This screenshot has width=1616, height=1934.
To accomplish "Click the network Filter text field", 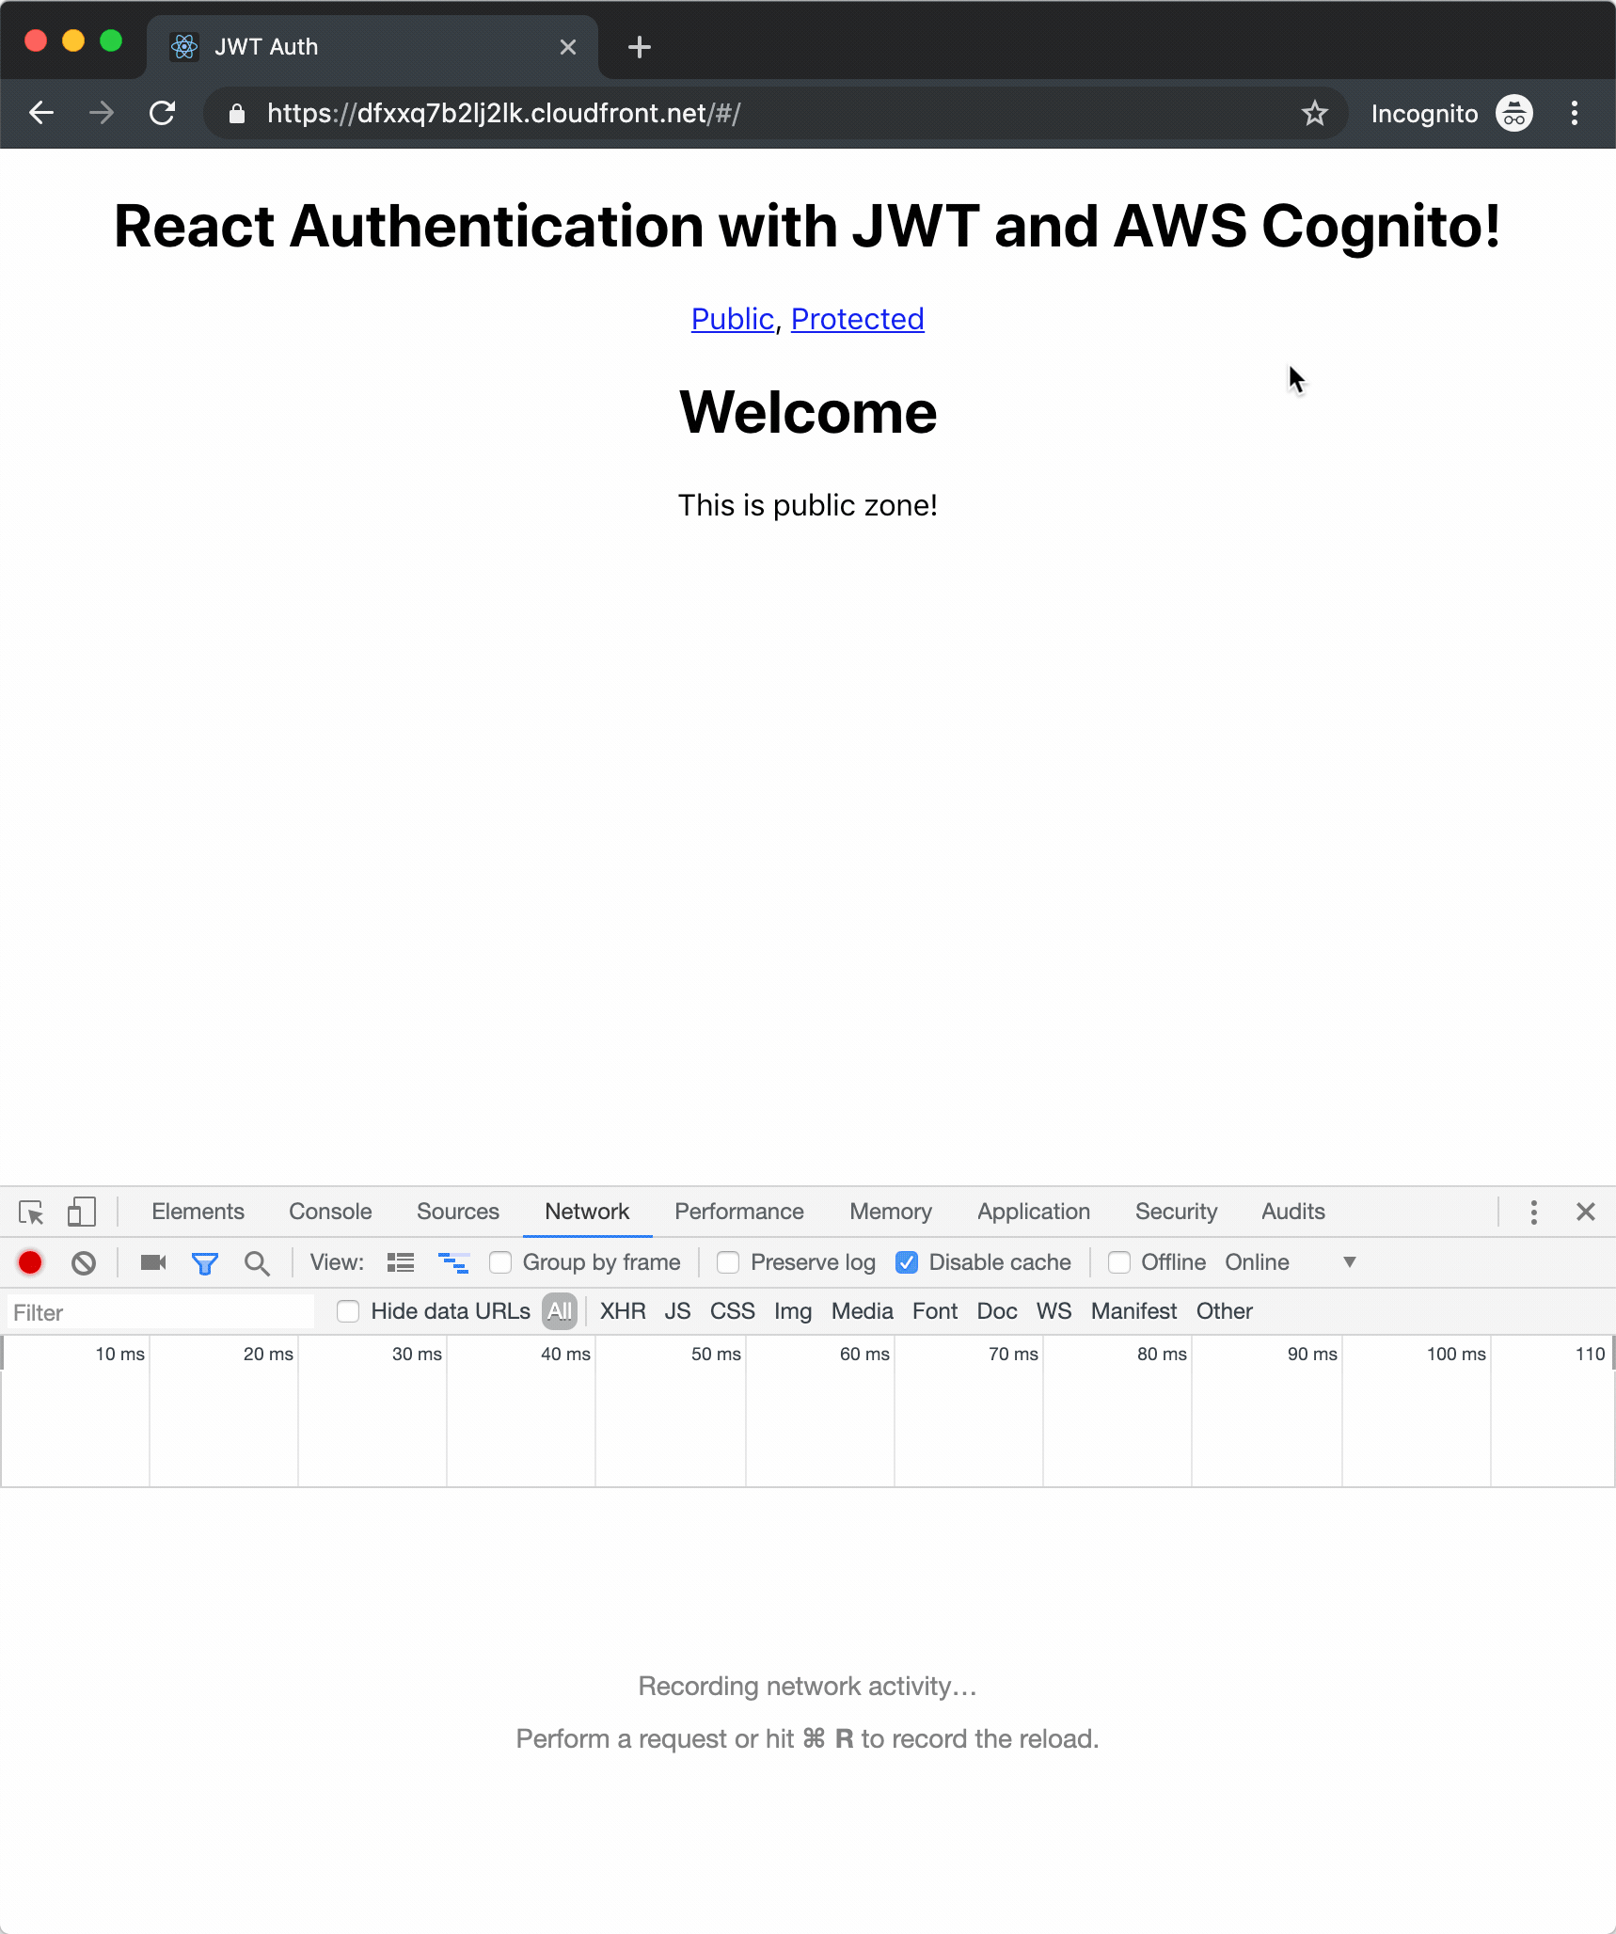I will tap(160, 1312).
